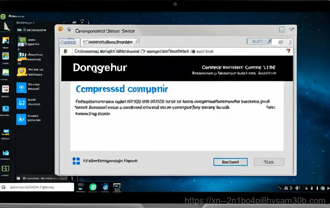Image resolution: width=330 pixels, height=208 pixels.
Task: Open the green picture sidebar icon
Action: pos(6,72)
